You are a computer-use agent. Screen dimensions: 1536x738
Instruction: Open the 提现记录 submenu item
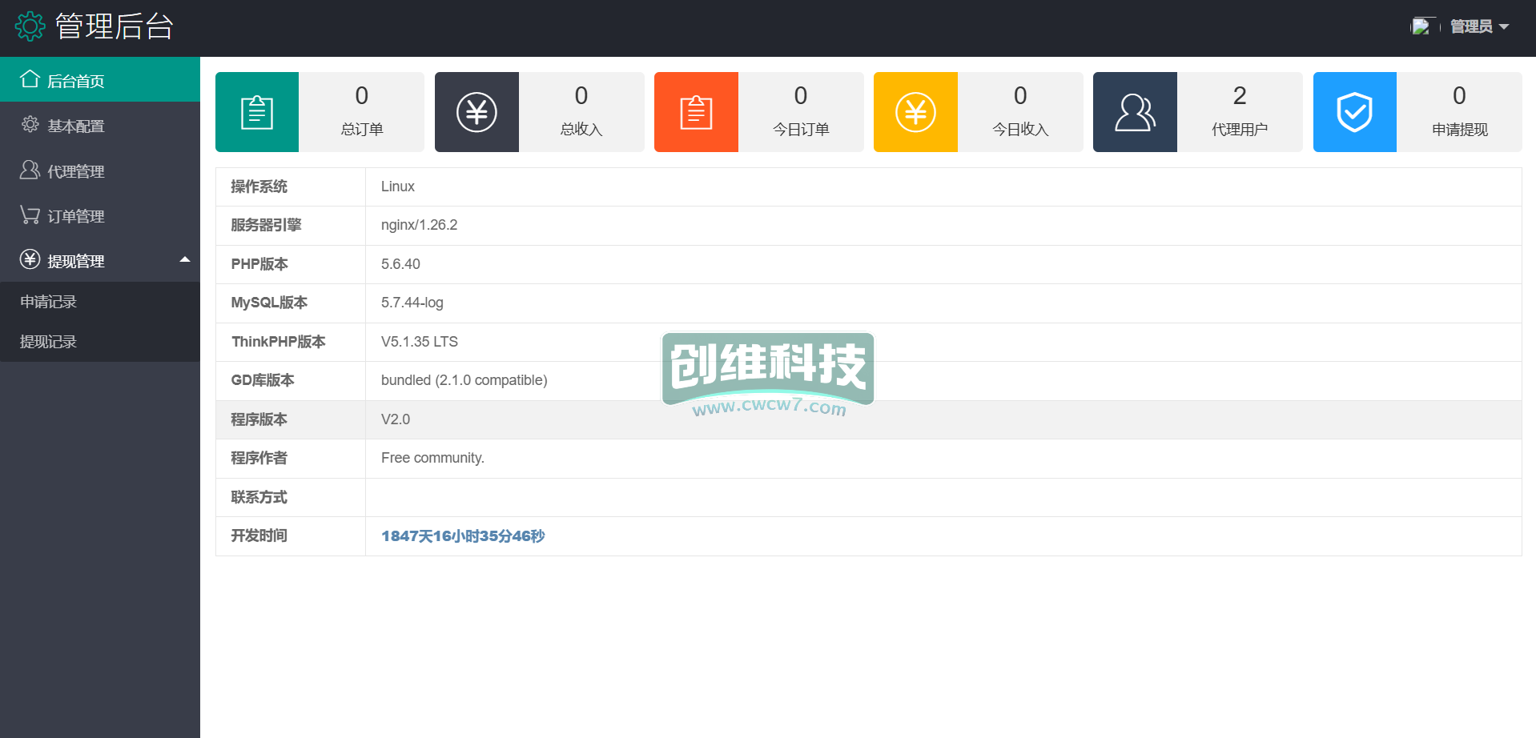click(x=48, y=342)
